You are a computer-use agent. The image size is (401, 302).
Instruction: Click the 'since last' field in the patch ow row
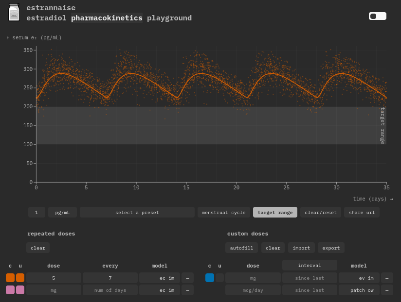click(310, 290)
